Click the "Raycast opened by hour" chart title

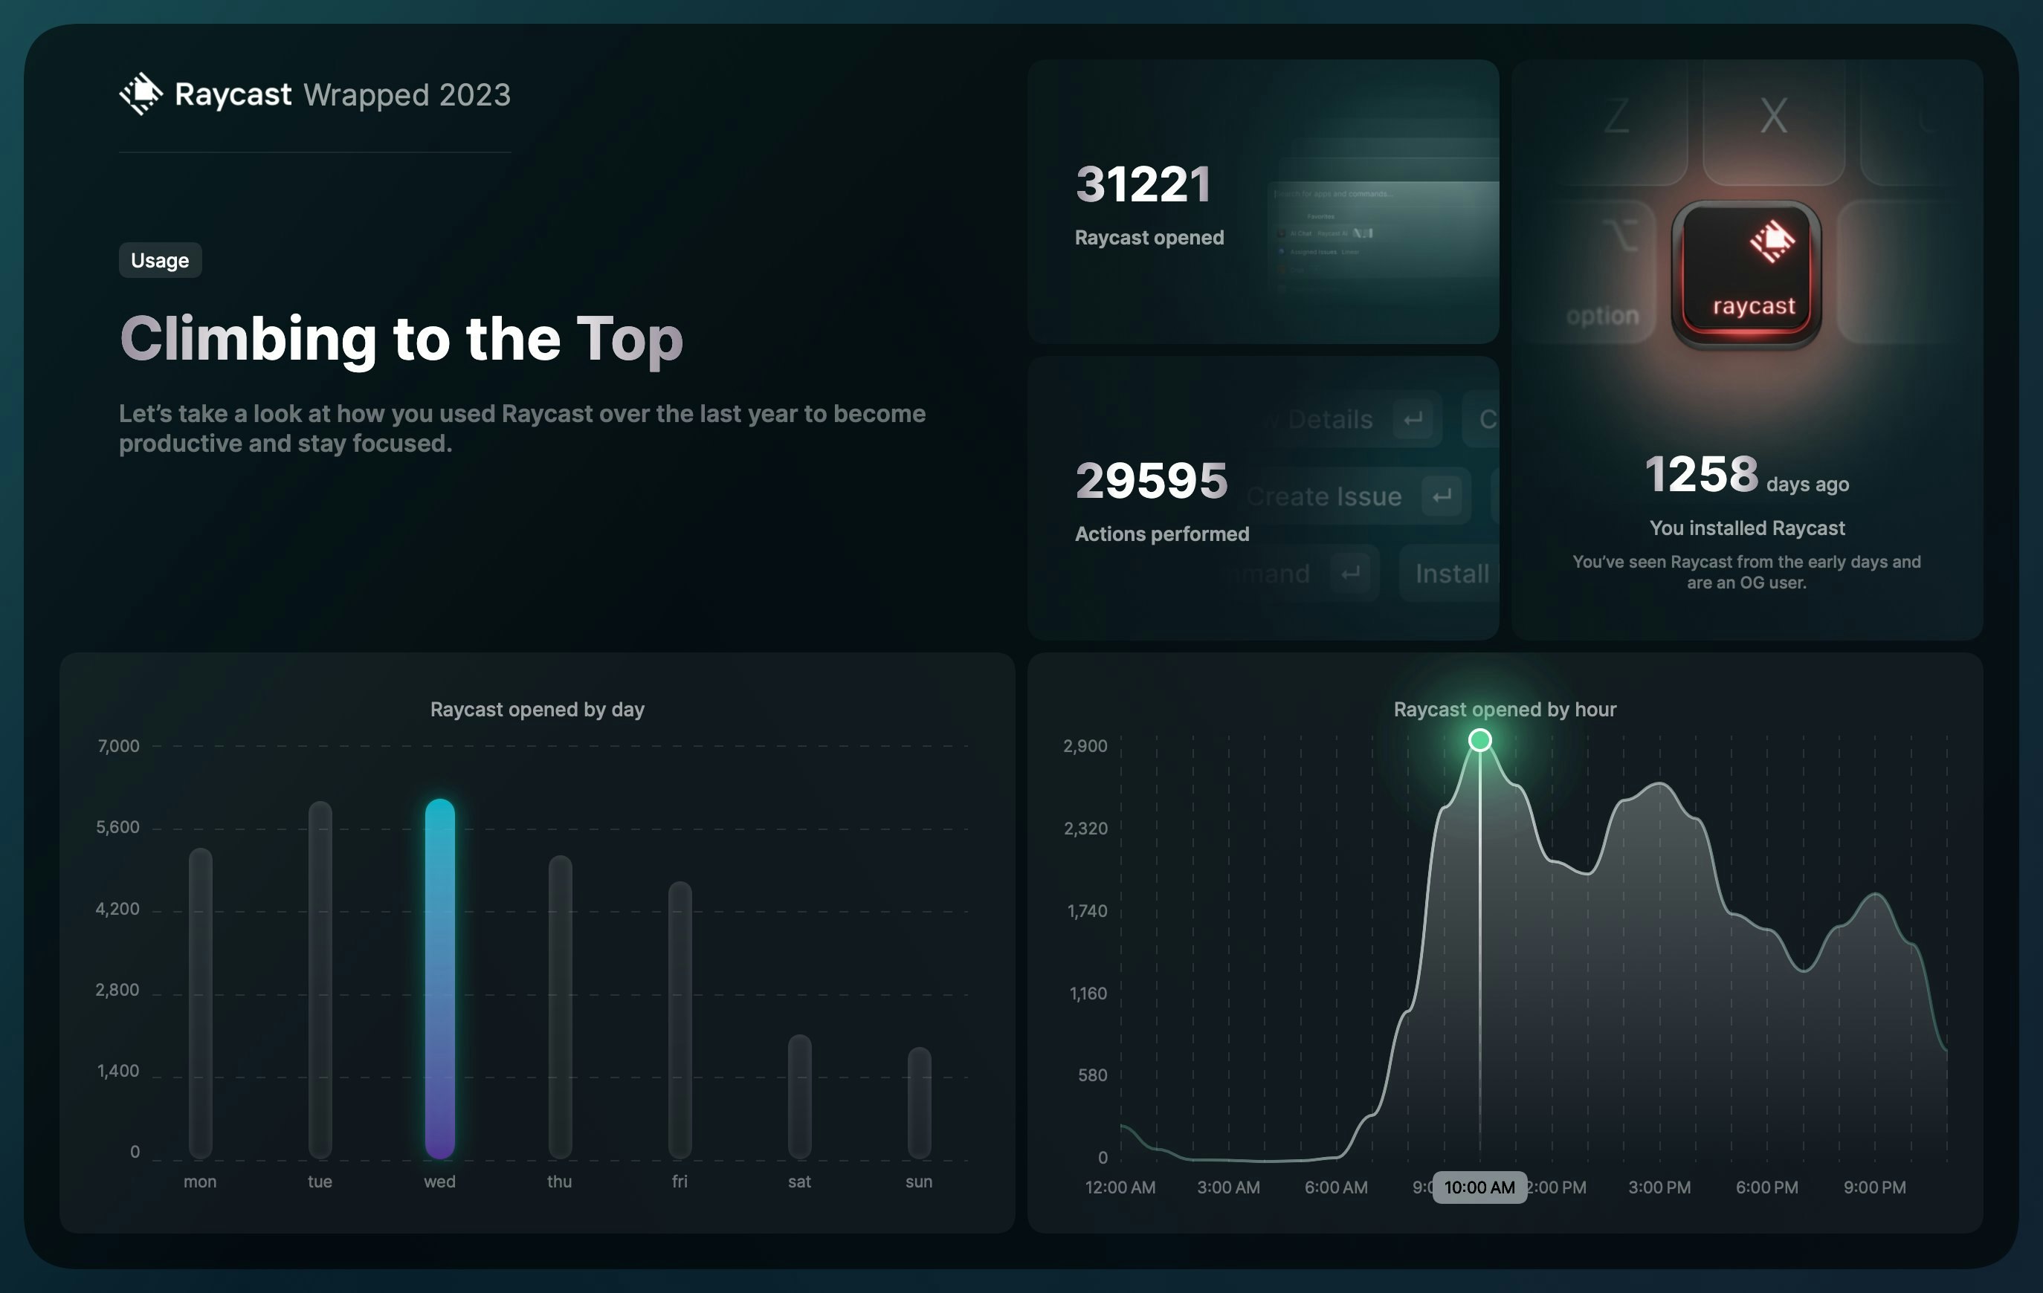(1504, 709)
